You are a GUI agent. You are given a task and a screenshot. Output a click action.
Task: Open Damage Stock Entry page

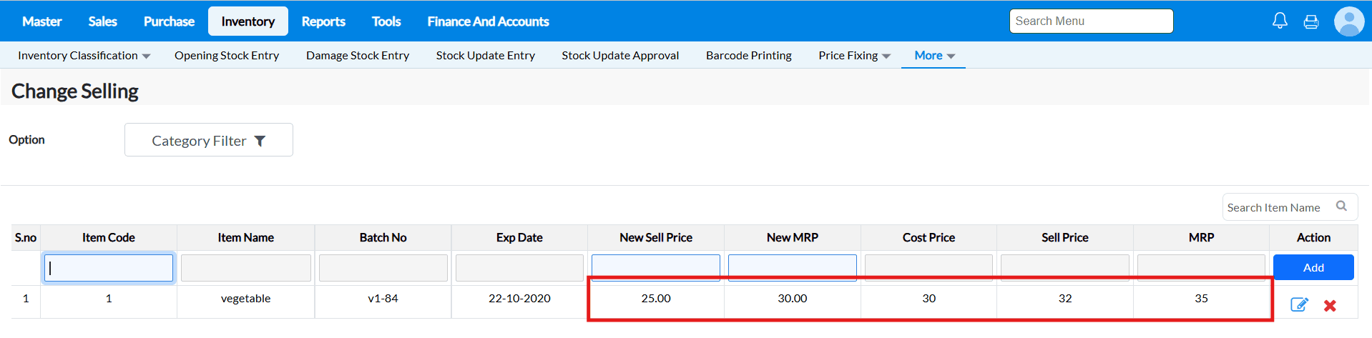click(x=358, y=56)
